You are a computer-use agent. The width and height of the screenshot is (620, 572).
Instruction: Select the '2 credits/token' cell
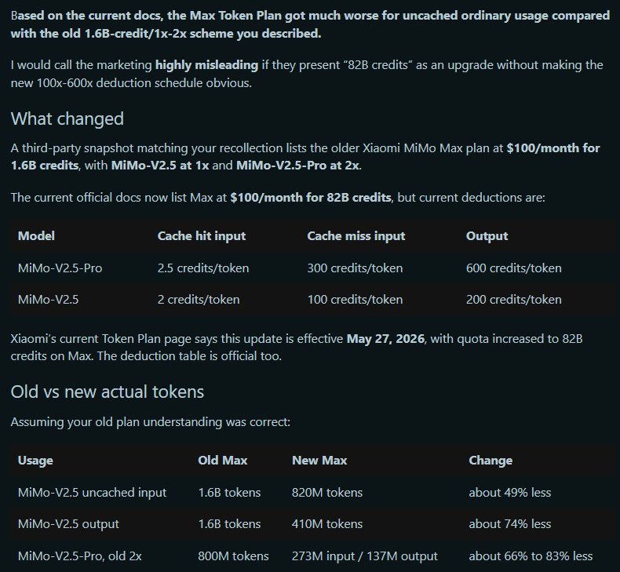click(x=199, y=300)
